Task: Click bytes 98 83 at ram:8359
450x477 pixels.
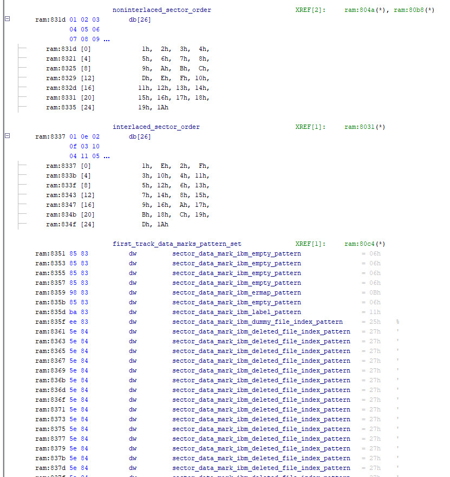Action: [79, 293]
